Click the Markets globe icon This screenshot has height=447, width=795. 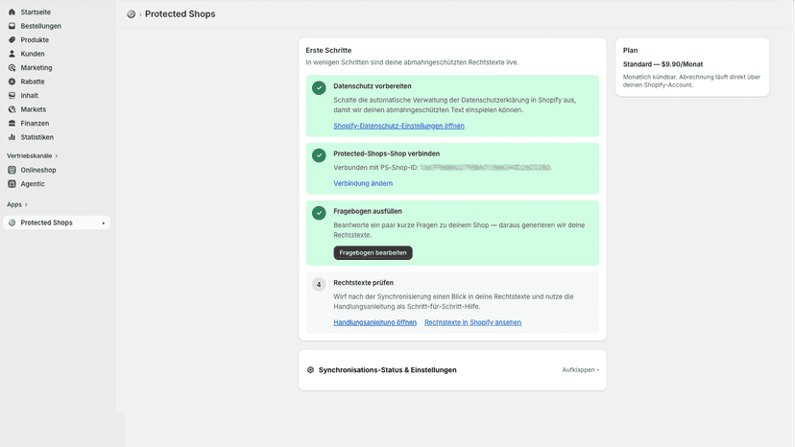pos(12,109)
